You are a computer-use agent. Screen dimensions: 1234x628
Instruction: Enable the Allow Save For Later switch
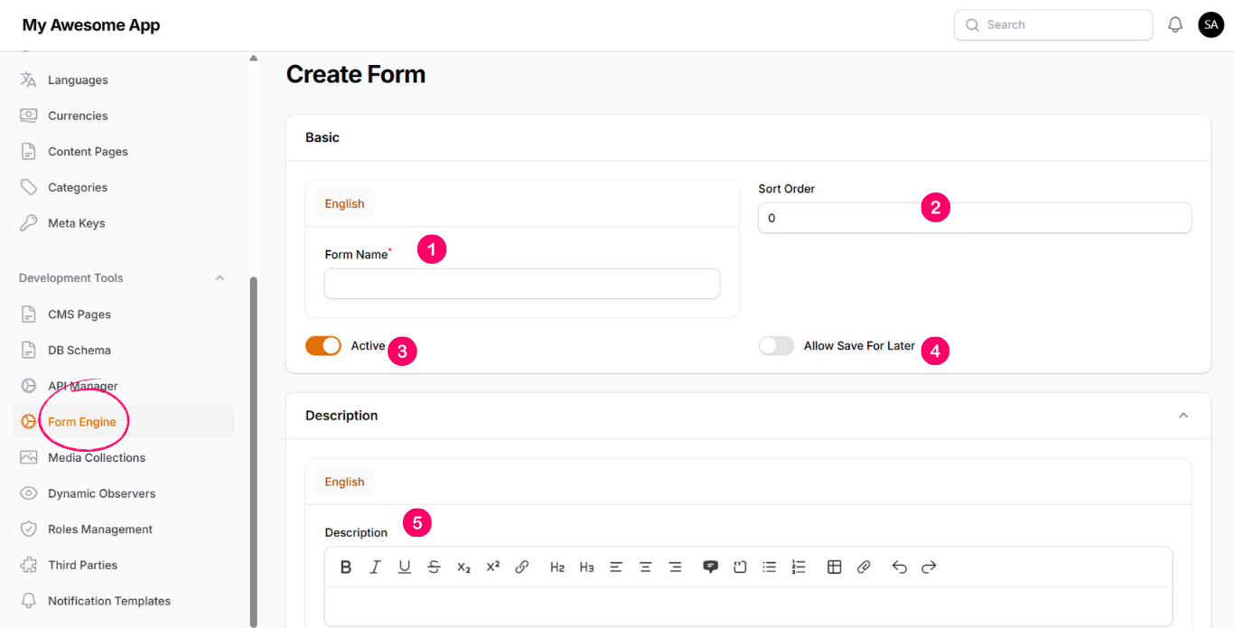[776, 346]
